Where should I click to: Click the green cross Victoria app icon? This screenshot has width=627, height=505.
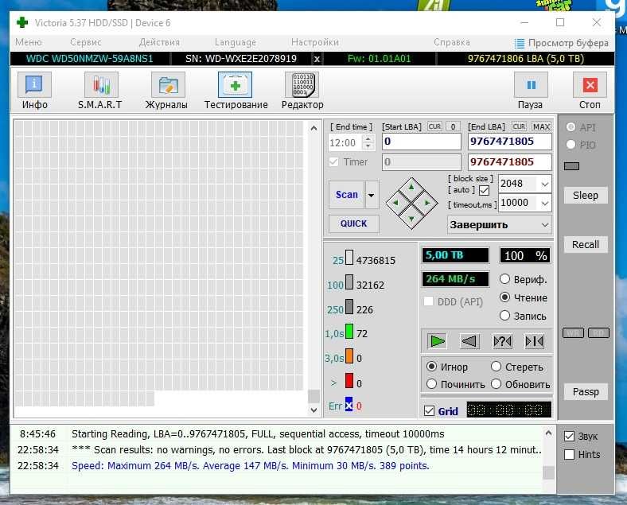click(22, 22)
